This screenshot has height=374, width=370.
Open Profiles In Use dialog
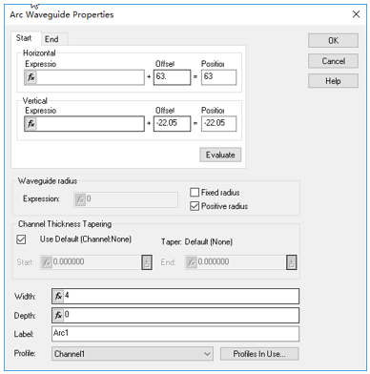point(259,354)
